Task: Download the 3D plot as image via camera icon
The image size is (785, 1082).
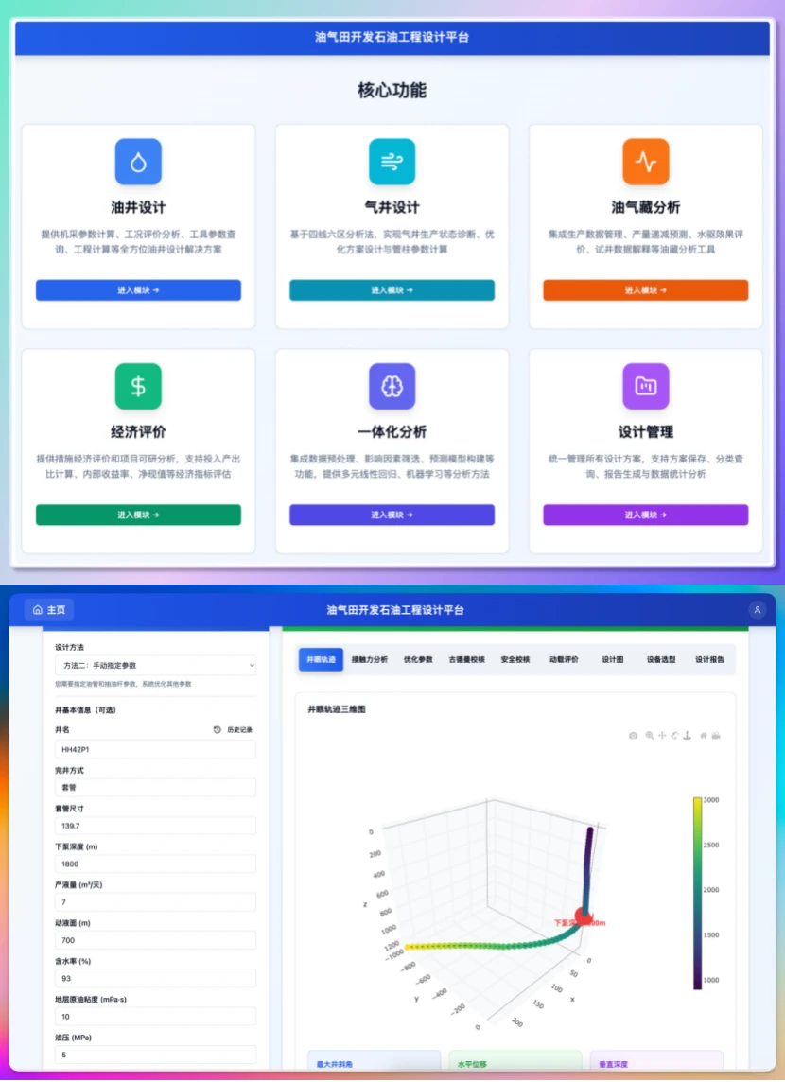Action: click(x=633, y=735)
